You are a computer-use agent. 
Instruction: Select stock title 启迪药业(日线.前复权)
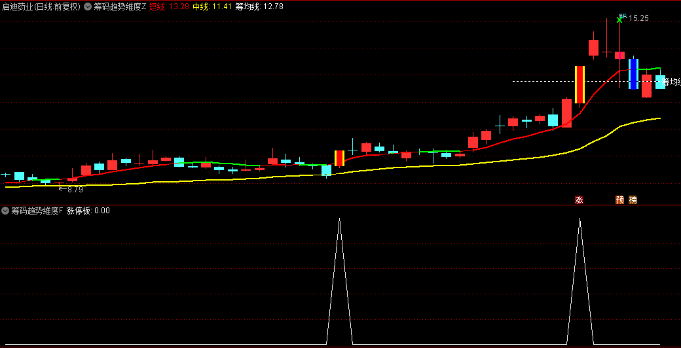[x=41, y=7]
